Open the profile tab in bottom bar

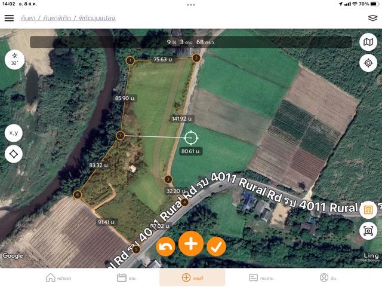328,277
